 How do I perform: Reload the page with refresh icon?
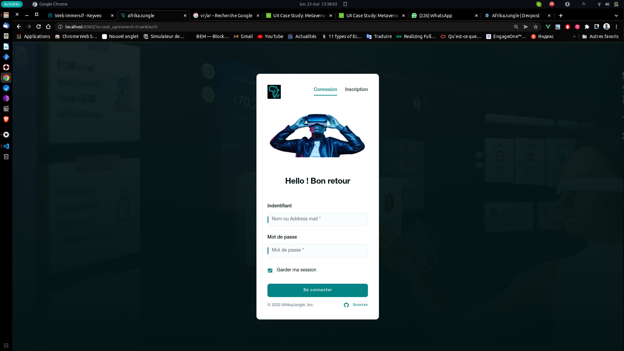38,27
